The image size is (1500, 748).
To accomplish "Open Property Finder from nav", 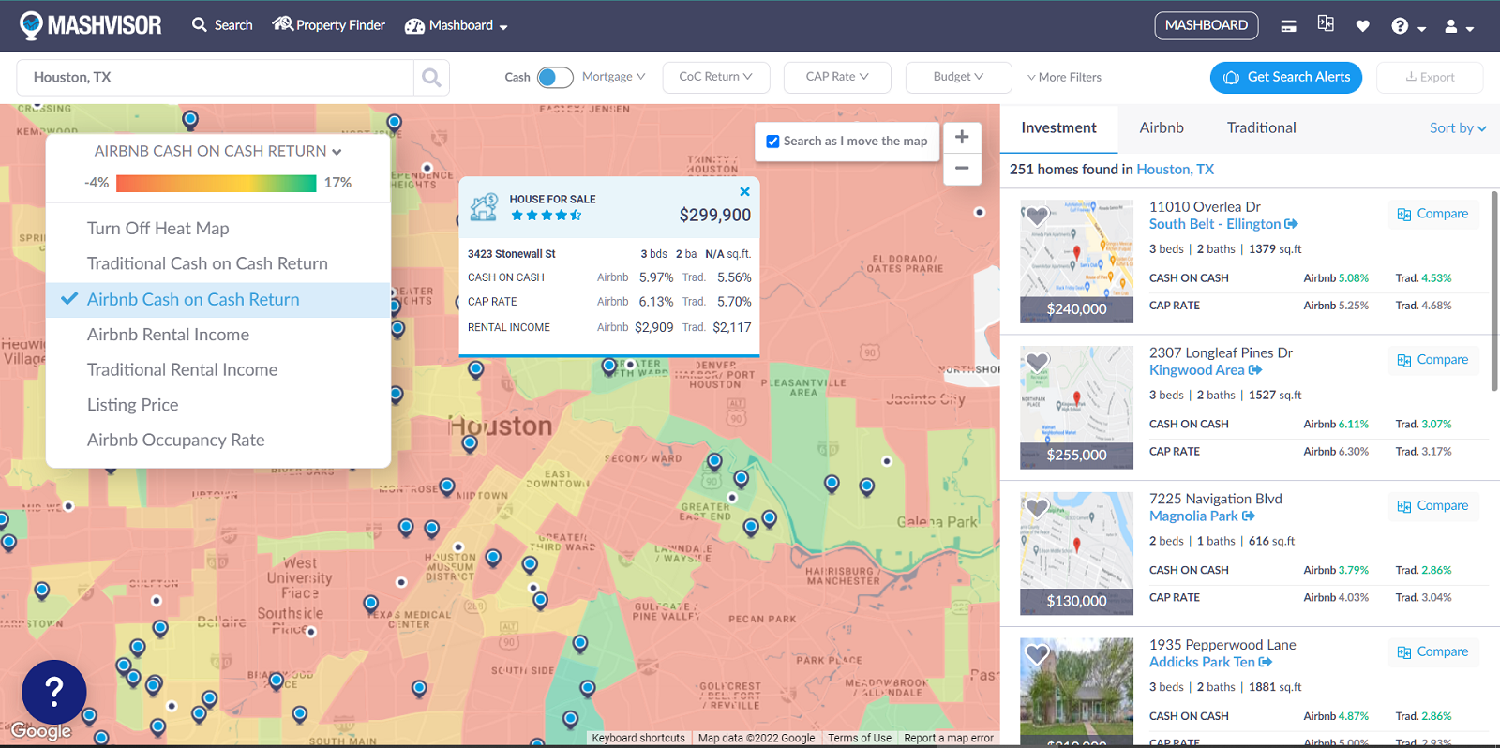I will pyautogui.click(x=329, y=25).
